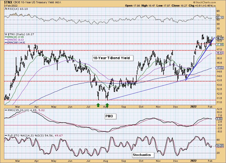Screen dimensions: 226x163
Task: Click the green up arrow above Aug
Action: [107, 105]
